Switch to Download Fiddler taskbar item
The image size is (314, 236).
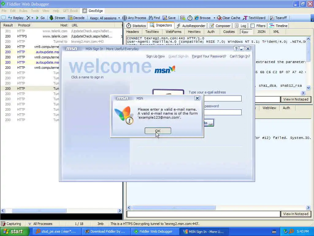105,232
